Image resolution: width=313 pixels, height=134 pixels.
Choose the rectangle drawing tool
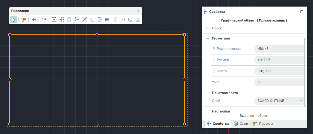54,20
